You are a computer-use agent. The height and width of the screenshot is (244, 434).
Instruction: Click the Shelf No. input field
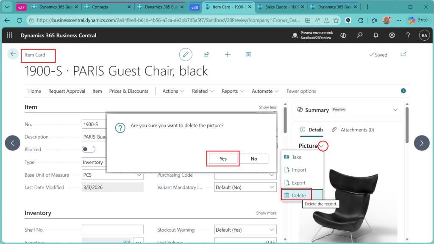pos(112,230)
